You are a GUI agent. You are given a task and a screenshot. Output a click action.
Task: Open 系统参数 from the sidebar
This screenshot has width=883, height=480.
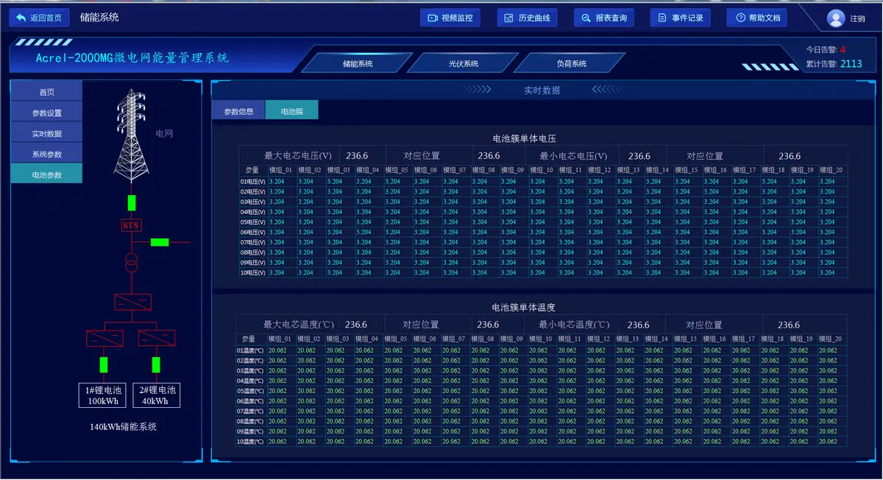point(46,153)
